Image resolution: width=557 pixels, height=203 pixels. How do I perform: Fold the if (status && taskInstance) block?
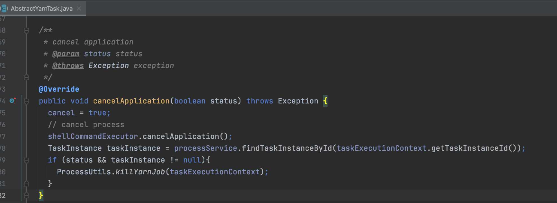[x=26, y=160]
